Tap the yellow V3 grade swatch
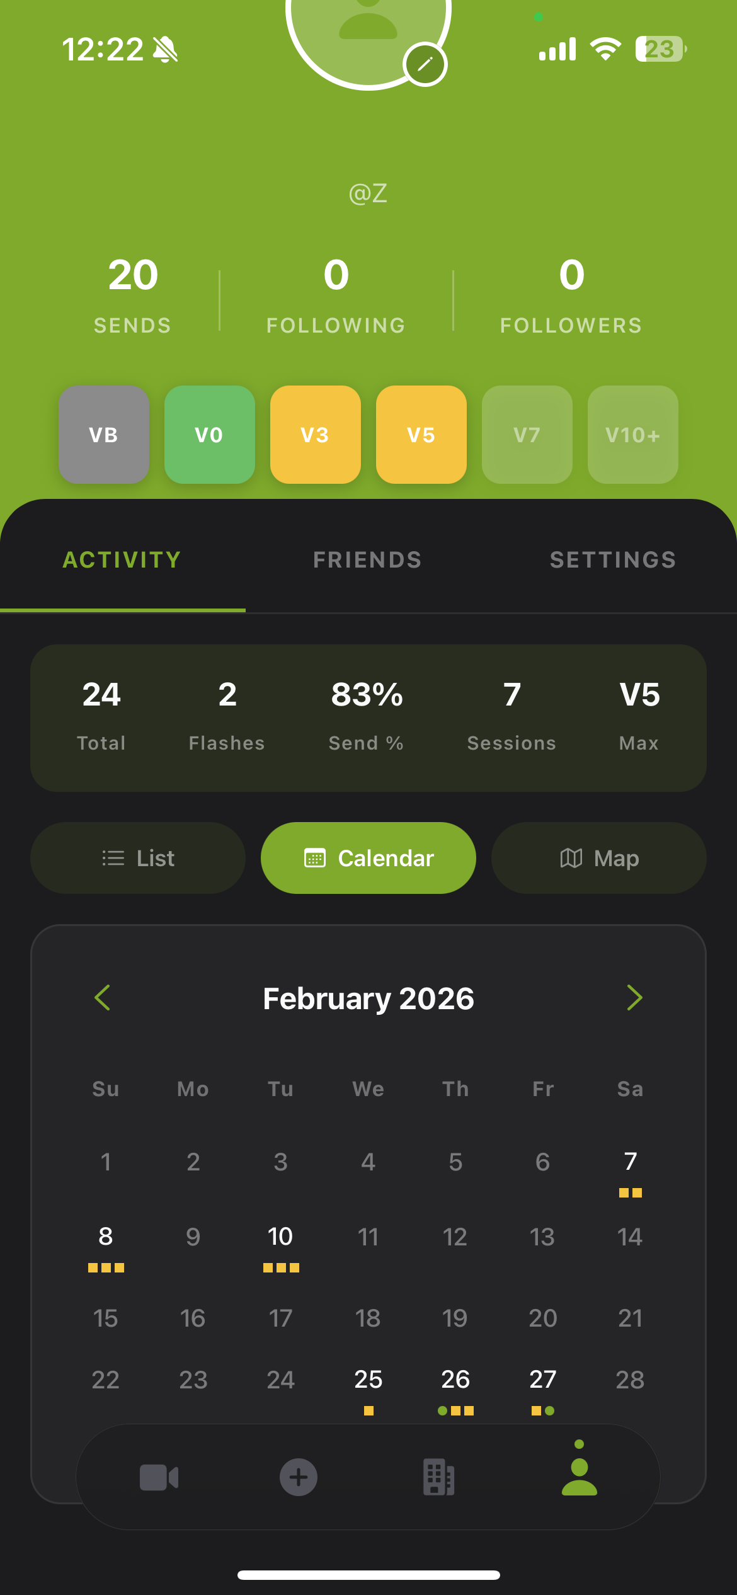This screenshot has height=1595, width=737. point(315,435)
